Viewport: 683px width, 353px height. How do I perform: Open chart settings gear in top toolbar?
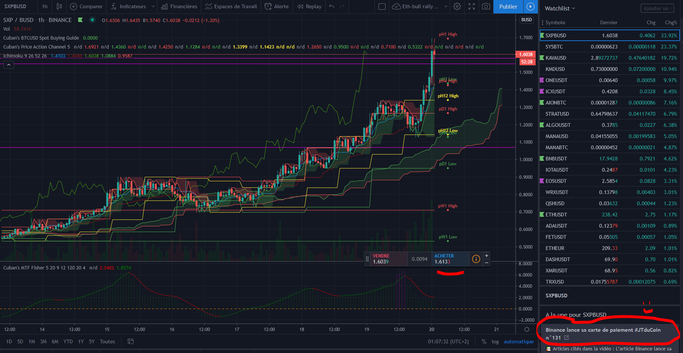pyautogui.click(x=457, y=6)
